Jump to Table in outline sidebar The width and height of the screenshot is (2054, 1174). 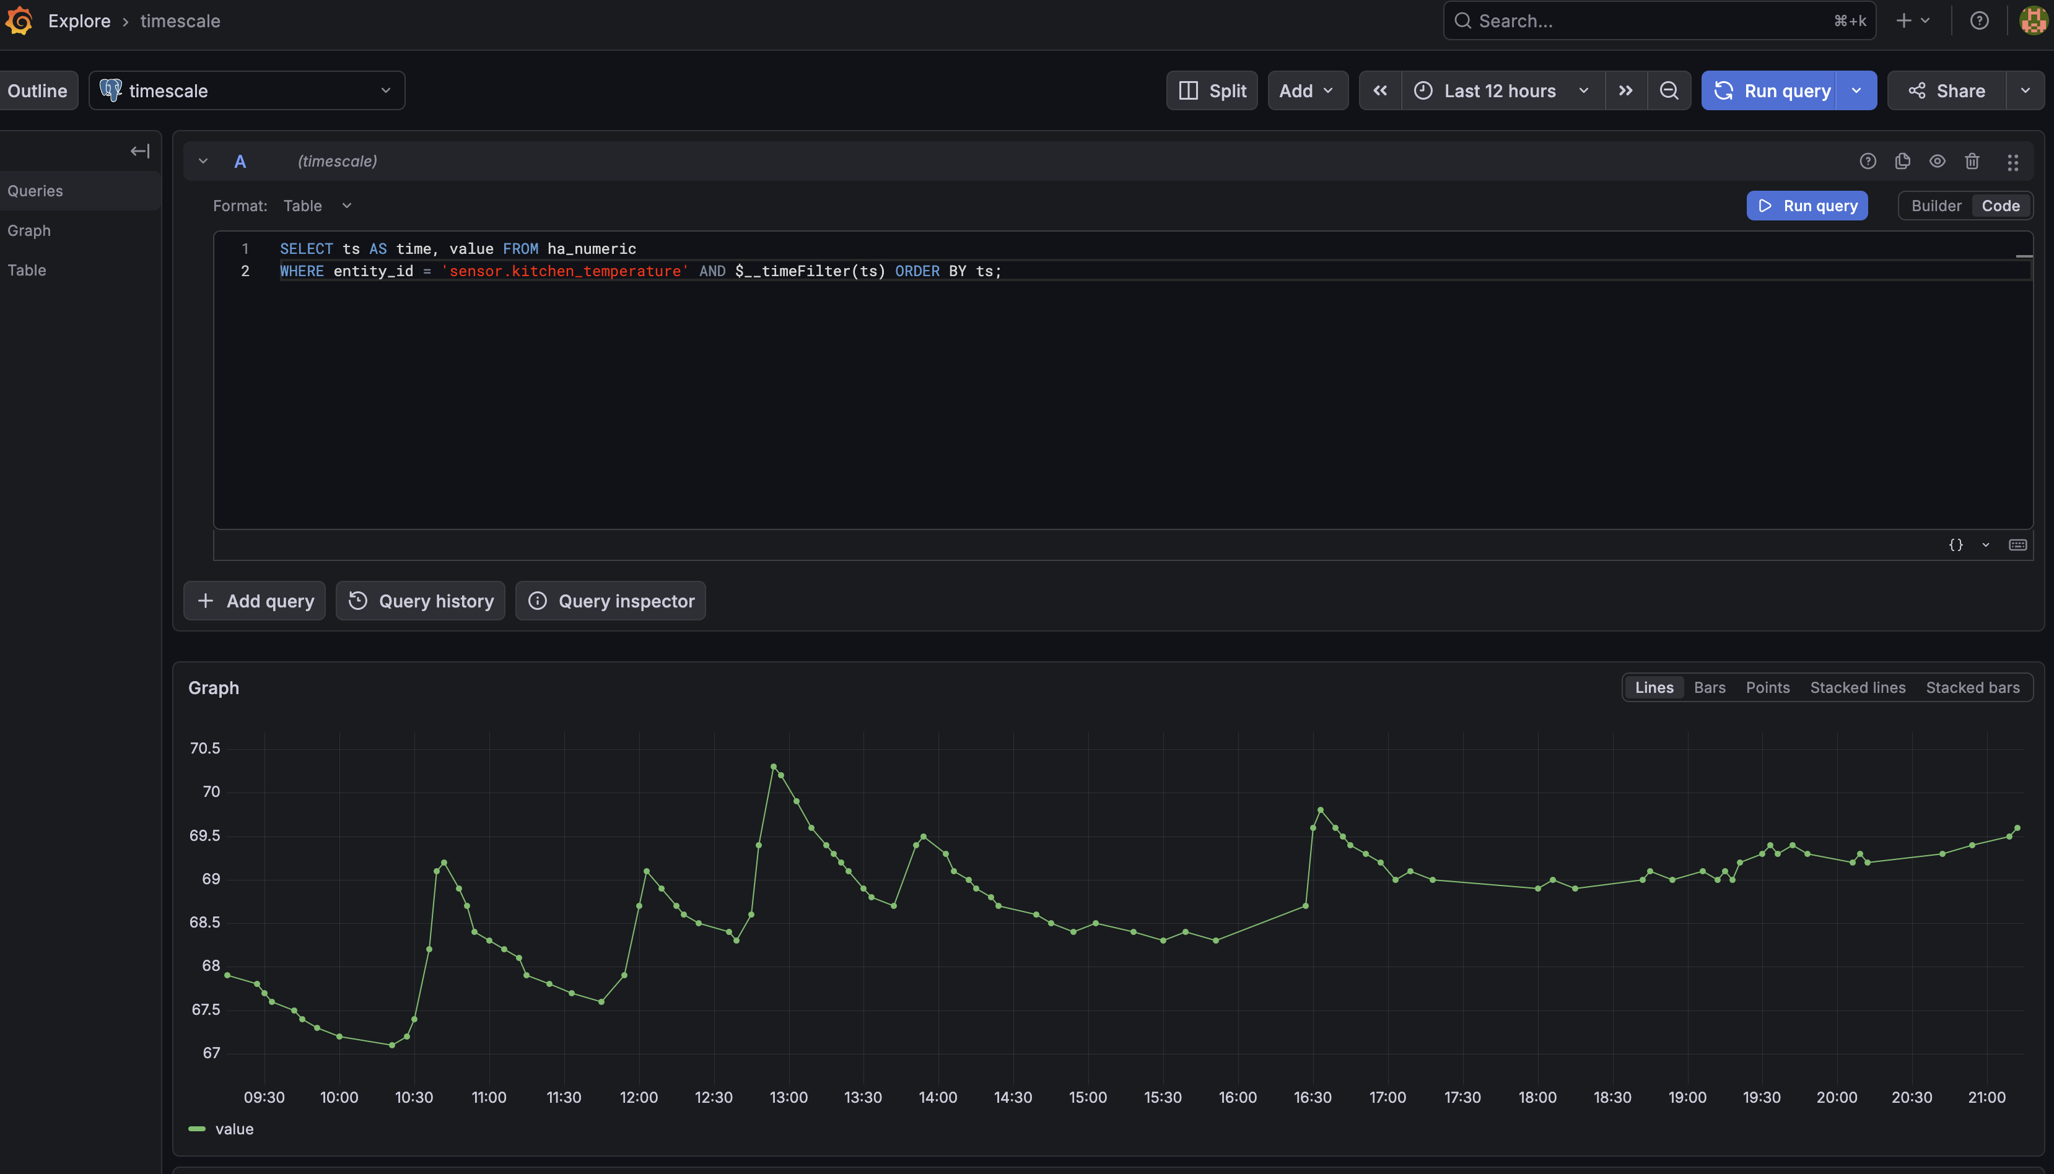(80, 270)
